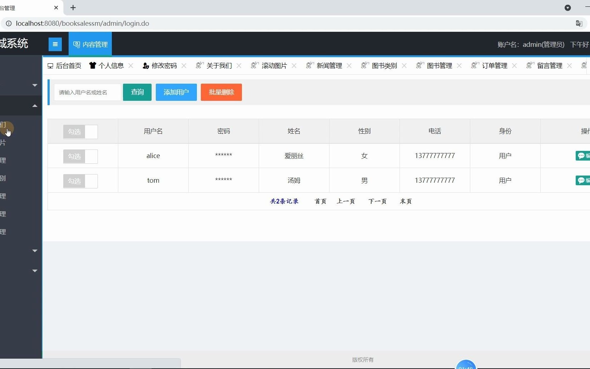
Task: Click the person icon on 订单管理 tab
Action: tap(474, 65)
